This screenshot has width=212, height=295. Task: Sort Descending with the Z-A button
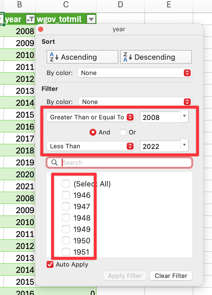pyautogui.click(x=156, y=57)
